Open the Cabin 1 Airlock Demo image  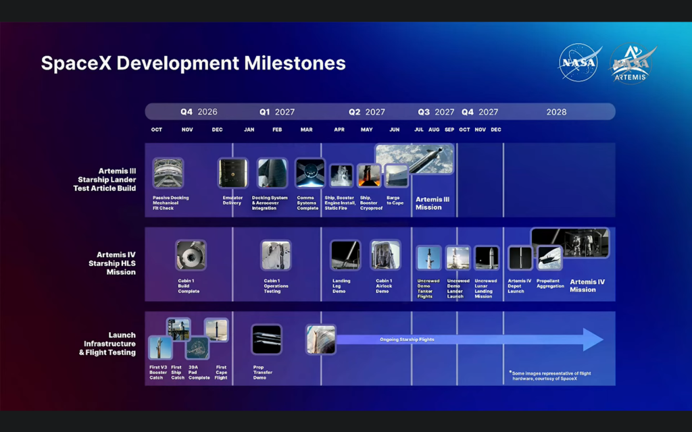pyautogui.click(x=385, y=254)
